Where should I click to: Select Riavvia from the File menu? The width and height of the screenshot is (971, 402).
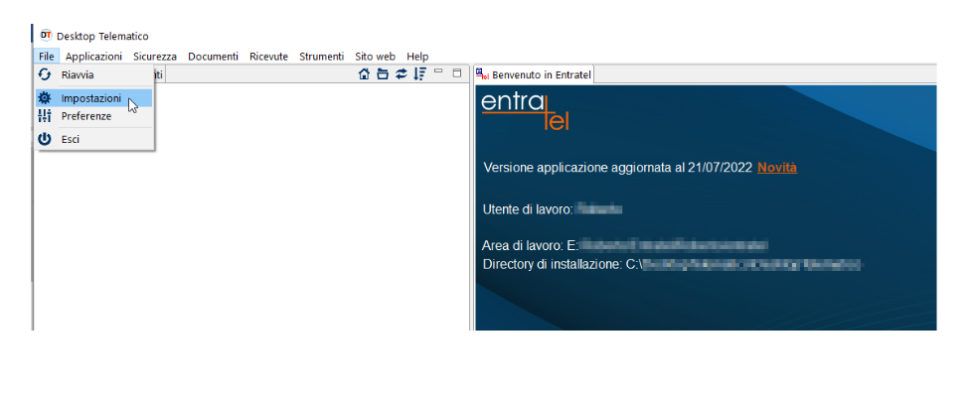[x=78, y=74]
